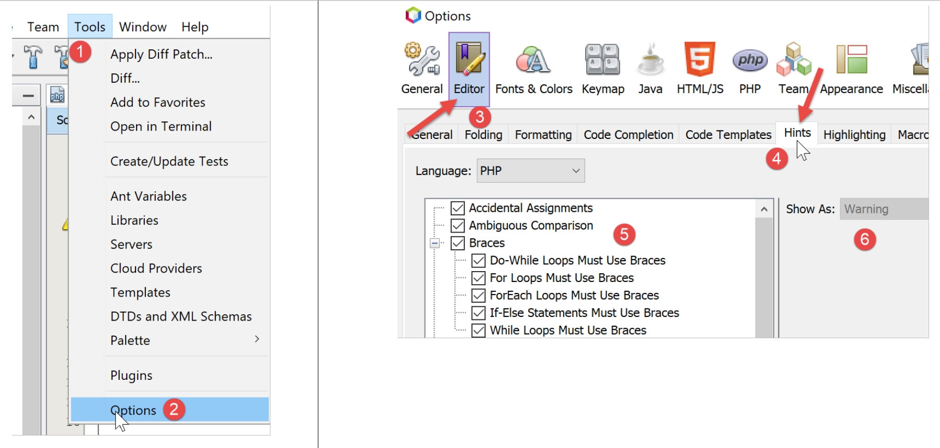Screen dimensions: 940x448
Task: Open the Appearance options category
Action: tap(851, 68)
